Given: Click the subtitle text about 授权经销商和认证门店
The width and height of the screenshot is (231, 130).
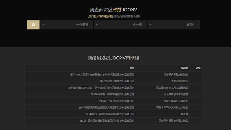Looking at the screenshot, I should 114,16.
